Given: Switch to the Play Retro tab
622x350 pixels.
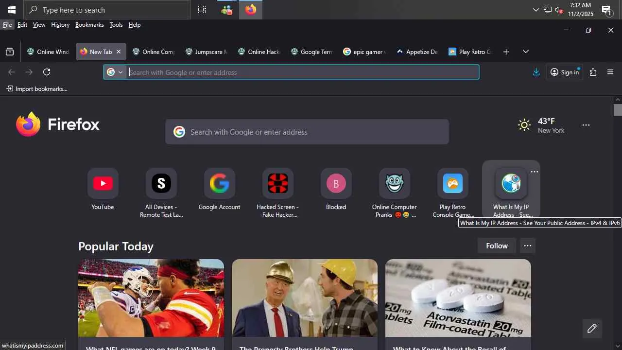Looking at the screenshot, I should click(470, 52).
